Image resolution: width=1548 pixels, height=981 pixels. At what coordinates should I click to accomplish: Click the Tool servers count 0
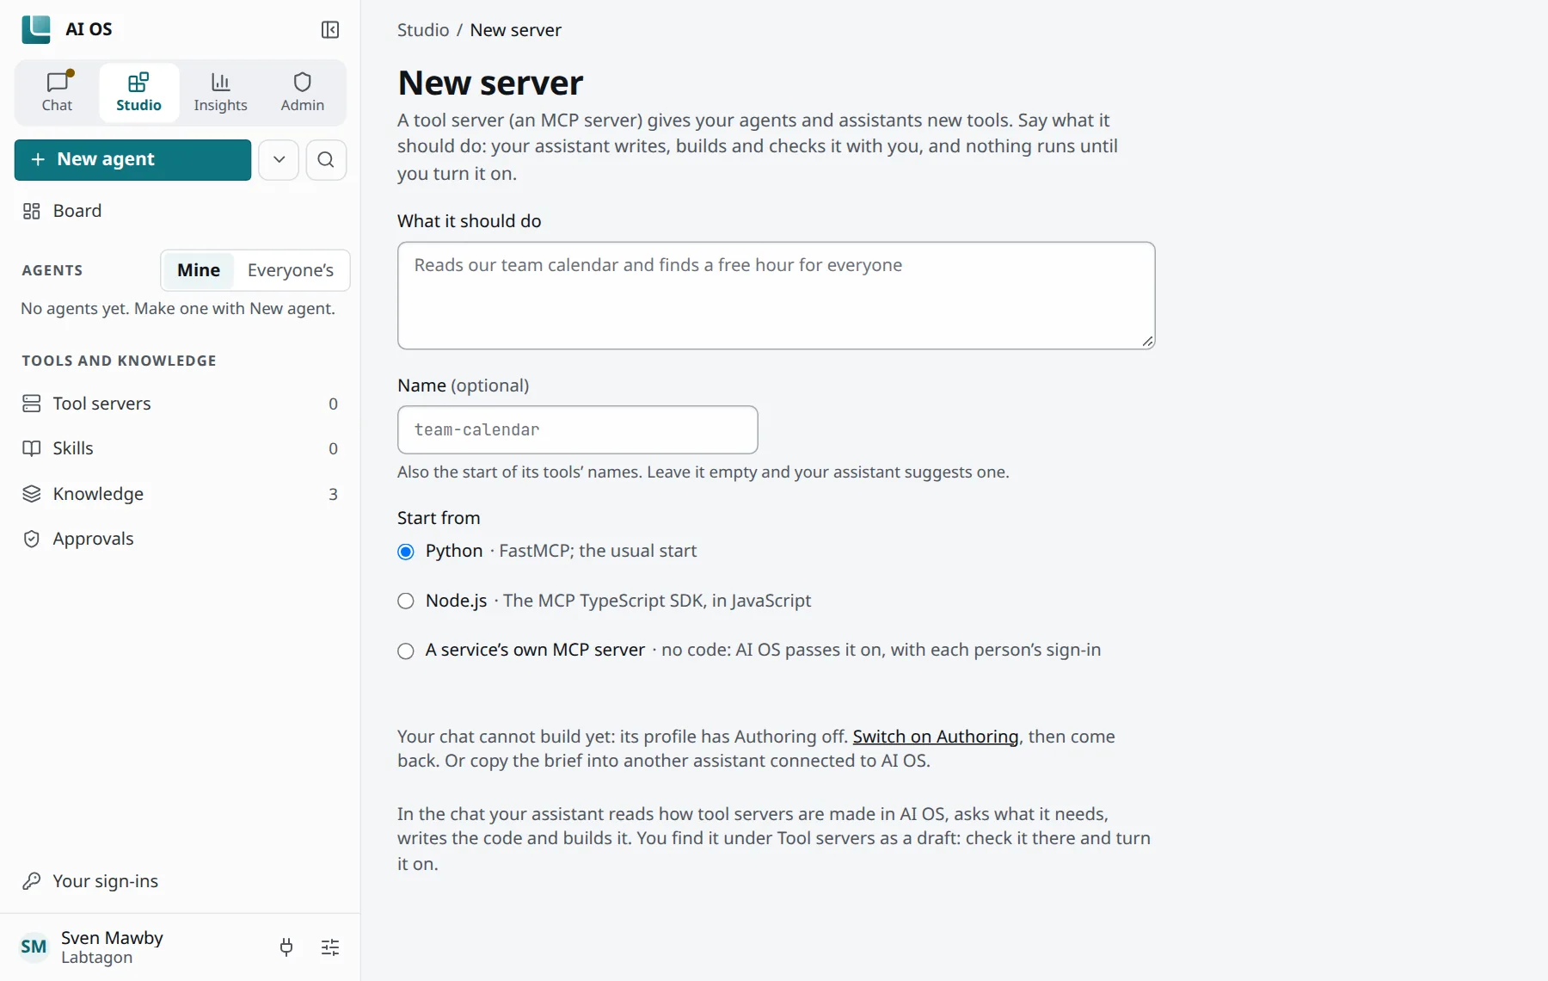pos(333,404)
